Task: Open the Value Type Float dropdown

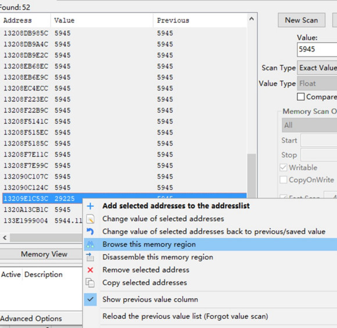Action: click(317, 83)
